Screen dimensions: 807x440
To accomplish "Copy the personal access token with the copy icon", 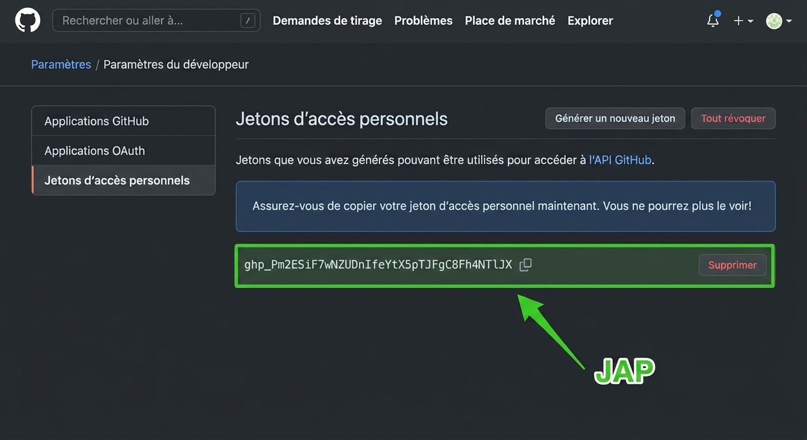I will pos(526,265).
